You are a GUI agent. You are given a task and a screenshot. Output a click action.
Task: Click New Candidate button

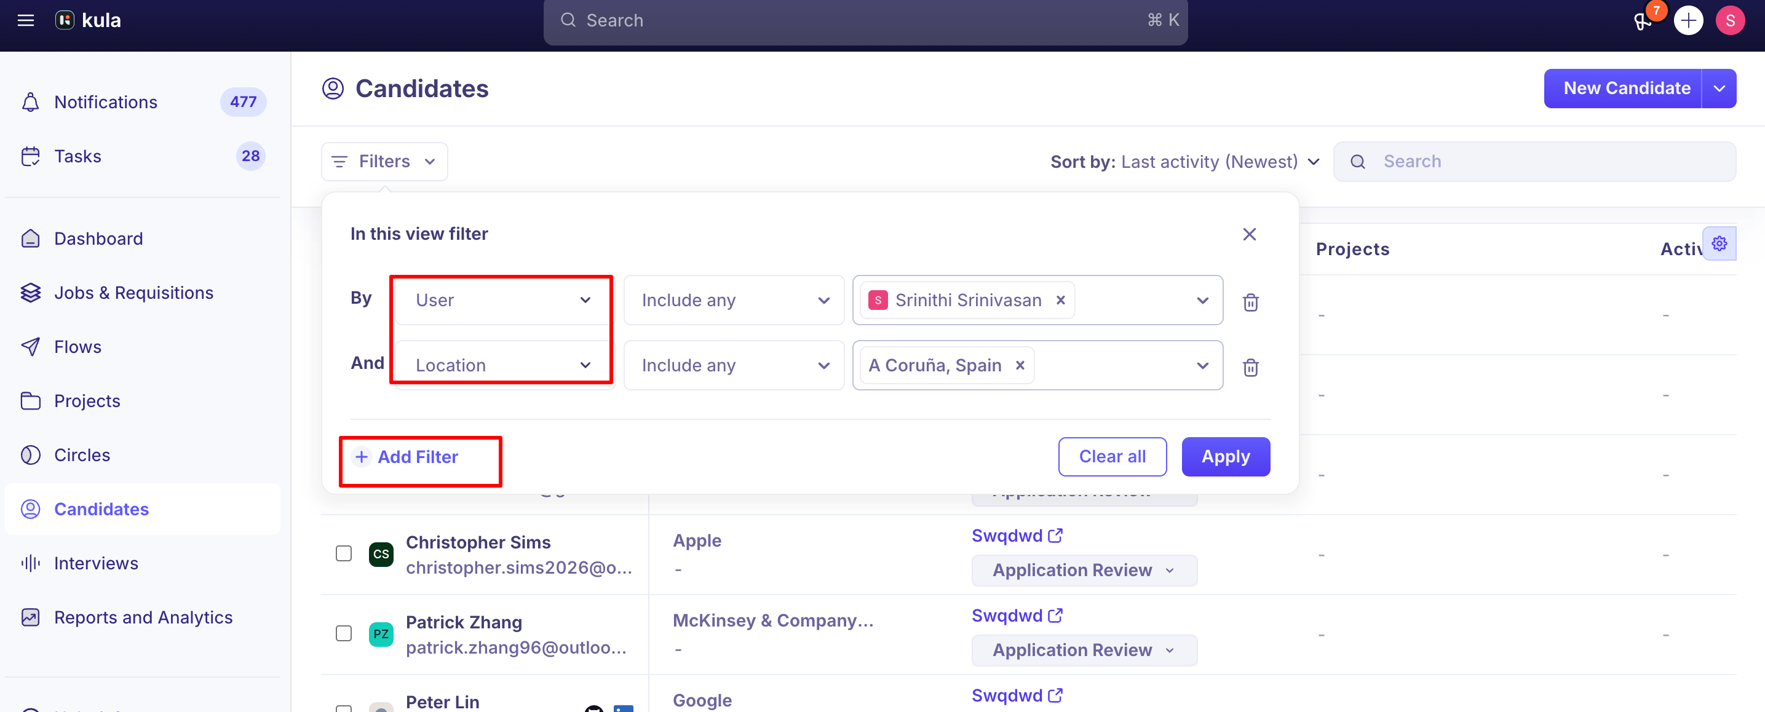1622,89
